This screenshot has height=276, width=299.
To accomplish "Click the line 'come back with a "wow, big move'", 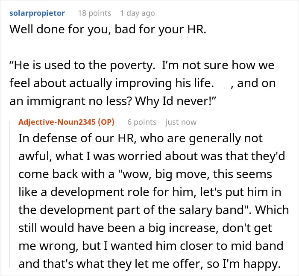I will tap(145, 174).
